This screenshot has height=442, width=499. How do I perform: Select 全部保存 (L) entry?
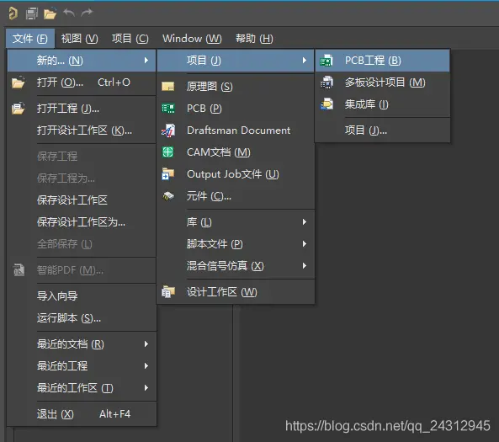(82, 244)
